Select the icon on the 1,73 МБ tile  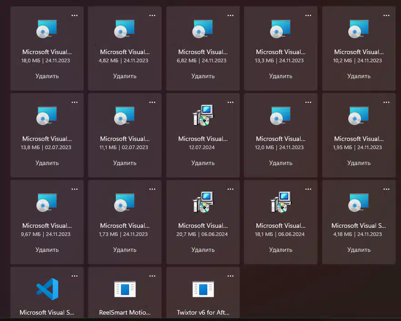click(x=125, y=203)
